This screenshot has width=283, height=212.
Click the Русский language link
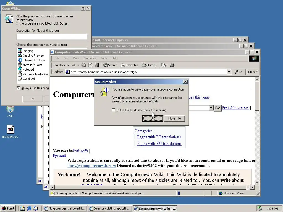(59, 156)
